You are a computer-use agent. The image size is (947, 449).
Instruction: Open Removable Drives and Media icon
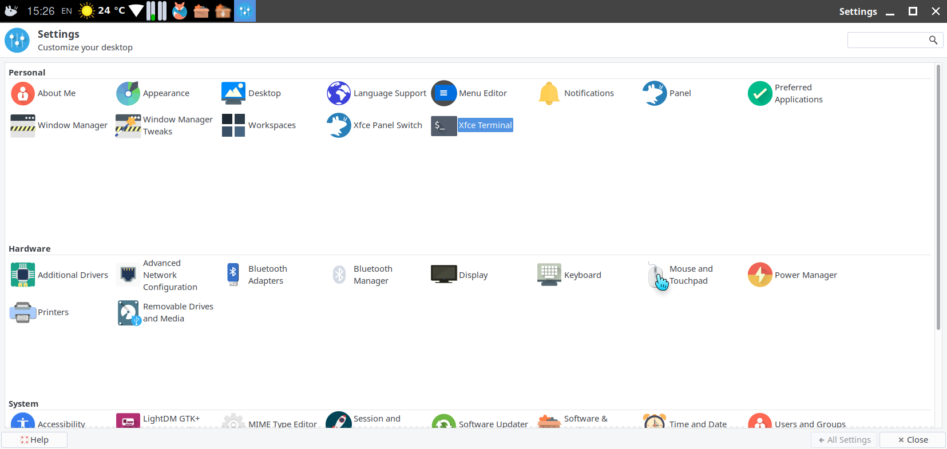[x=128, y=313]
